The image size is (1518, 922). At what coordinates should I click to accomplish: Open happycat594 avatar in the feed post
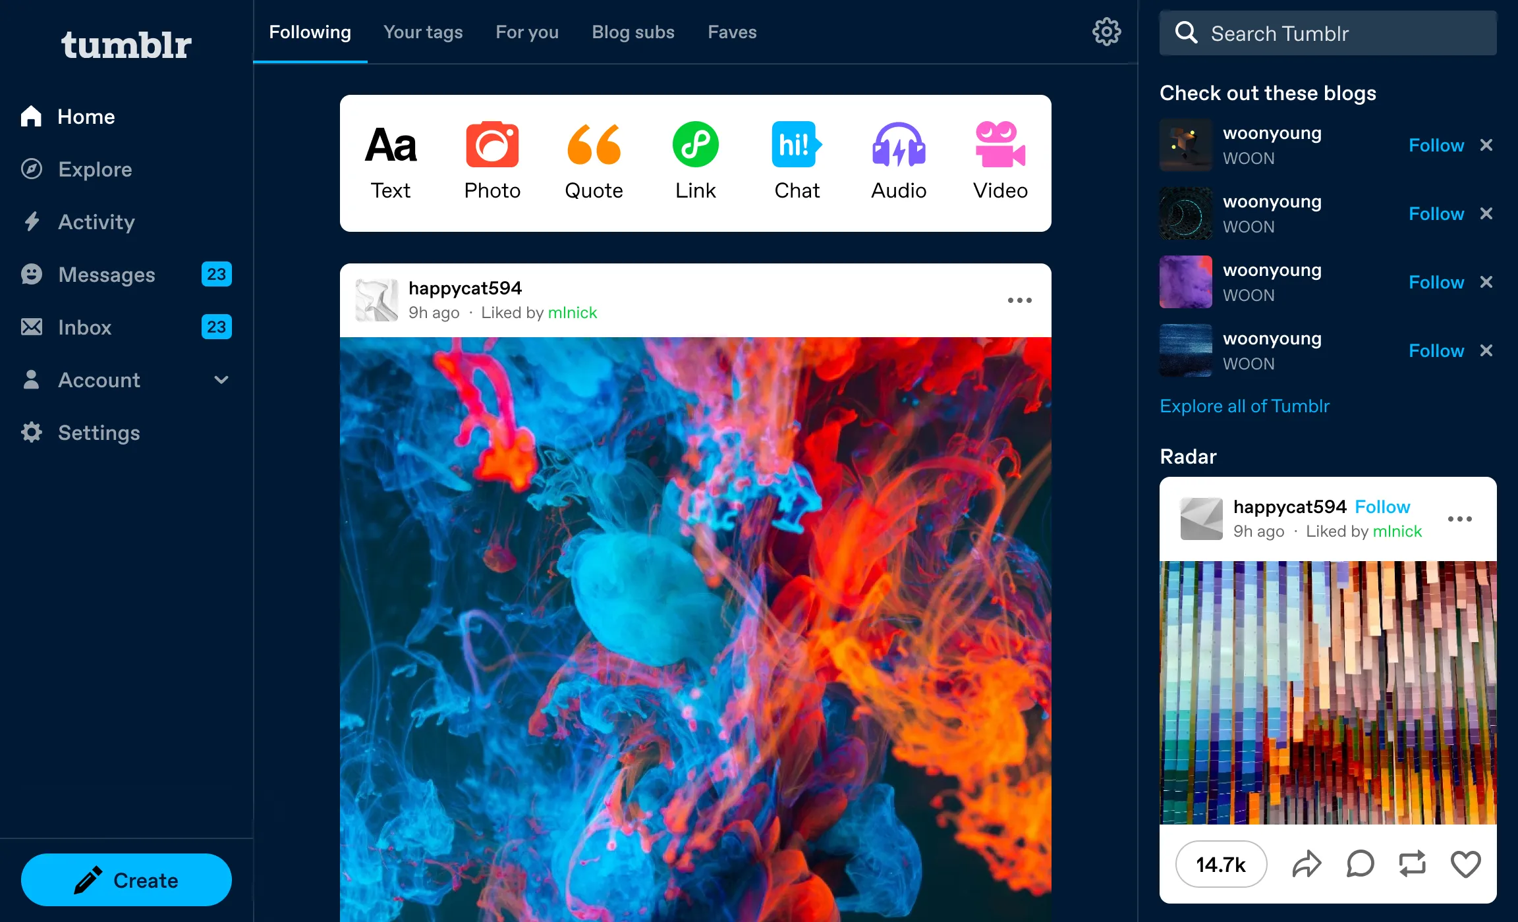(x=377, y=300)
